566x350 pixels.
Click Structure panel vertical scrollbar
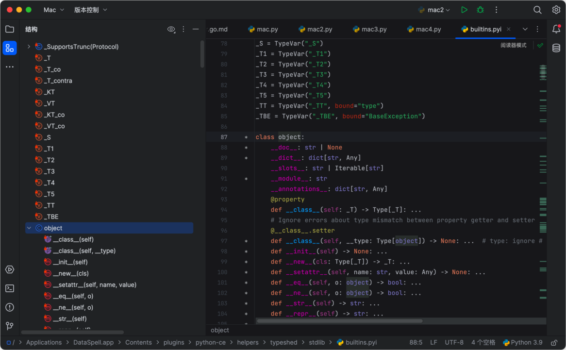coord(202,54)
